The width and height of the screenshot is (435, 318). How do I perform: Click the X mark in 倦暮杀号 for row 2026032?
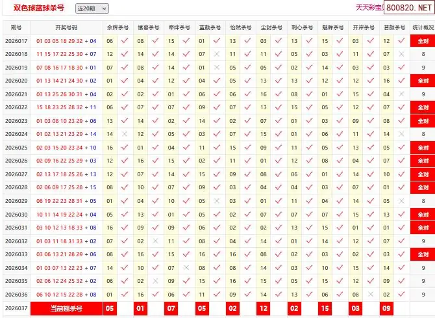pyautogui.click(x=155, y=241)
